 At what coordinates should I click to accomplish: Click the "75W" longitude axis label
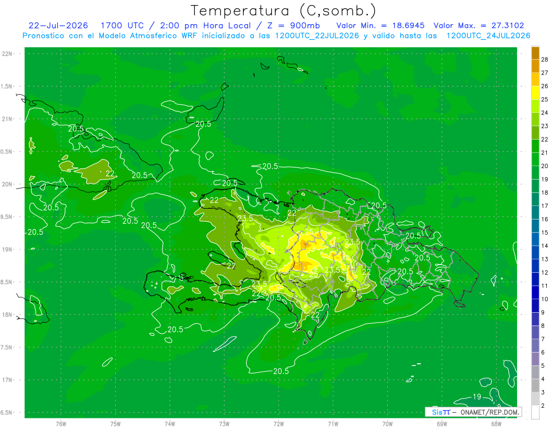coord(115,424)
